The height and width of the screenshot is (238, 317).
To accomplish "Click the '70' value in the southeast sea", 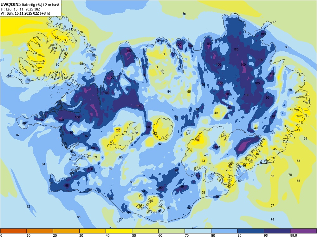I will click(290, 175).
